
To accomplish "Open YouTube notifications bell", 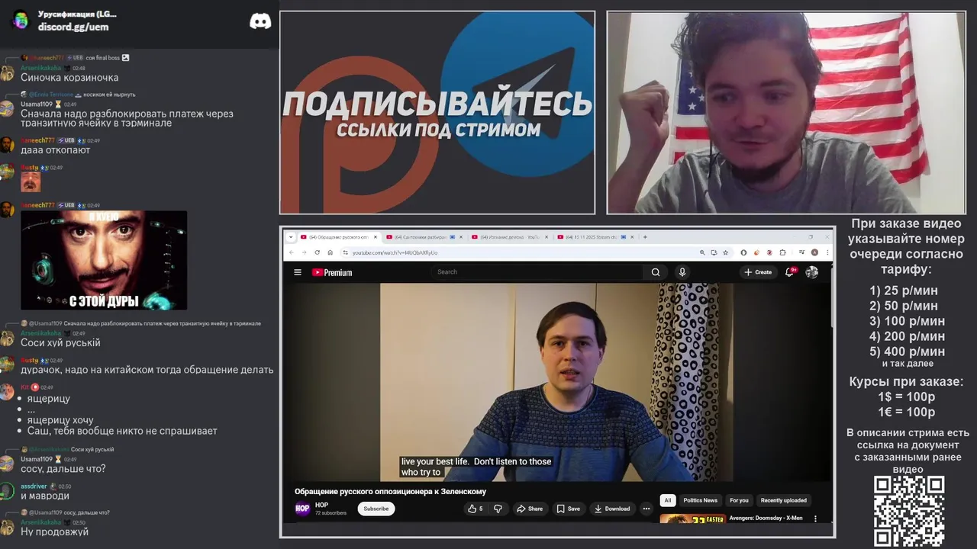I will (x=790, y=272).
